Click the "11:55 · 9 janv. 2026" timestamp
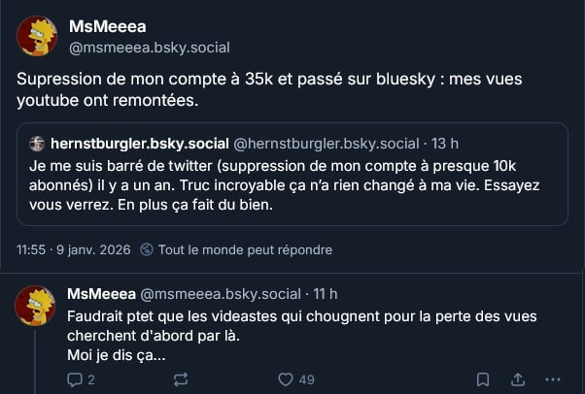This screenshot has width=585, height=394. [x=74, y=249]
